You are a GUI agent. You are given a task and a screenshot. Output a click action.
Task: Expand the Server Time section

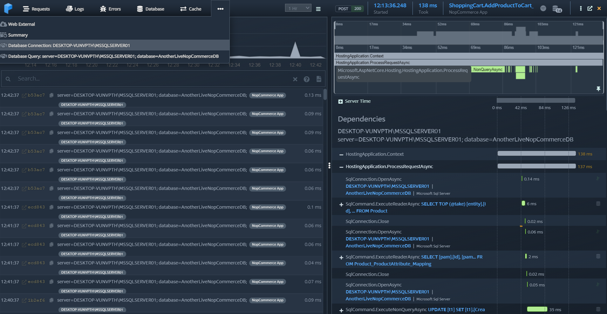click(340, 101)
